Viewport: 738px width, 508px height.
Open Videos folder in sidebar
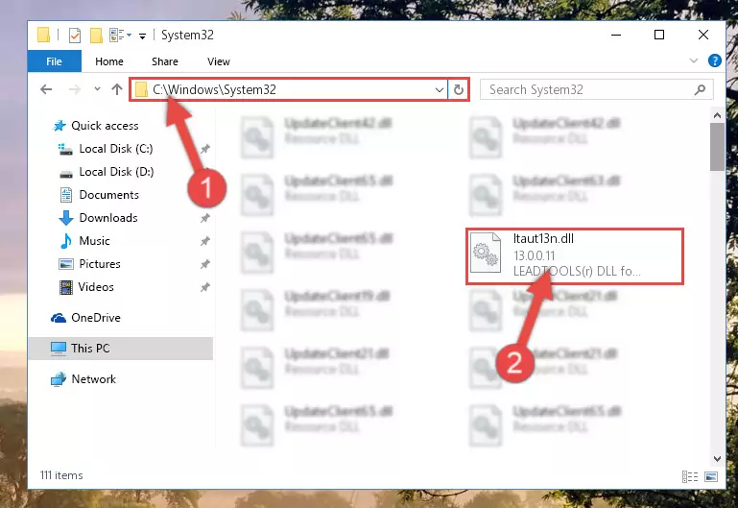pyautogui.click(x=96, y=287)
